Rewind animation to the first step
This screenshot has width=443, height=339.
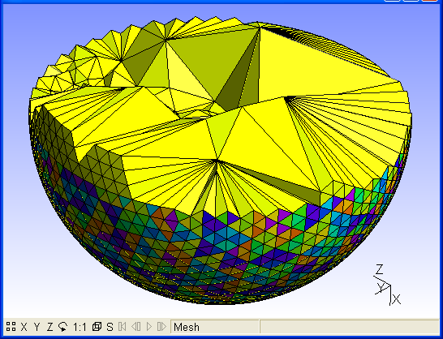[122, 327]
